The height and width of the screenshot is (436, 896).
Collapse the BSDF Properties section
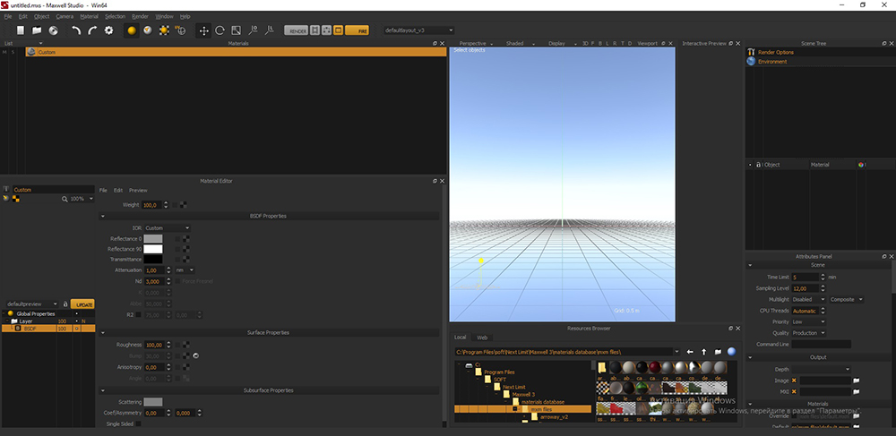click(102, 217)
